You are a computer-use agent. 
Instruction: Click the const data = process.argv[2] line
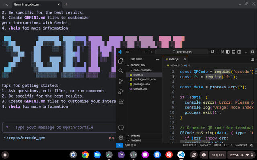tap(213, 87)
